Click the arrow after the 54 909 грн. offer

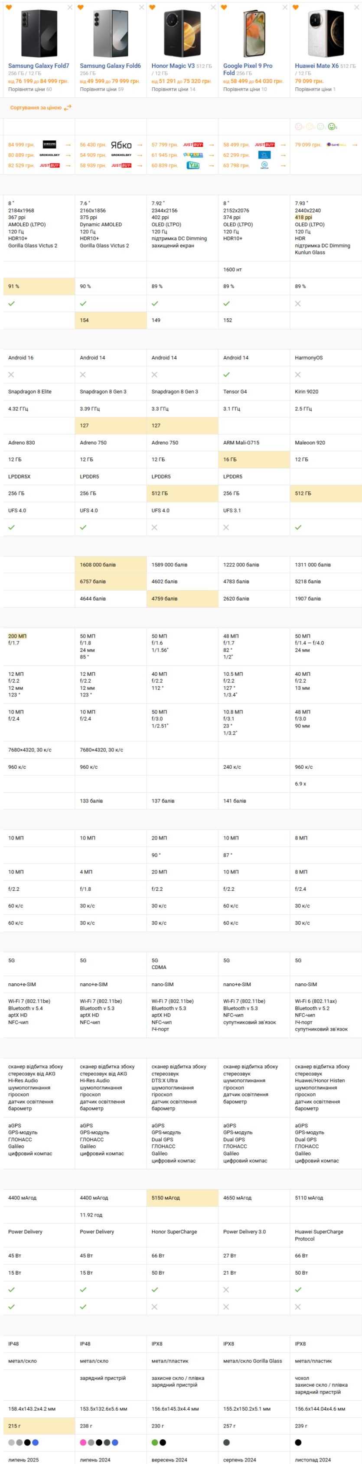pos(140,155)
